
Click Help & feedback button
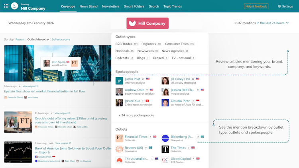[256, 6]
